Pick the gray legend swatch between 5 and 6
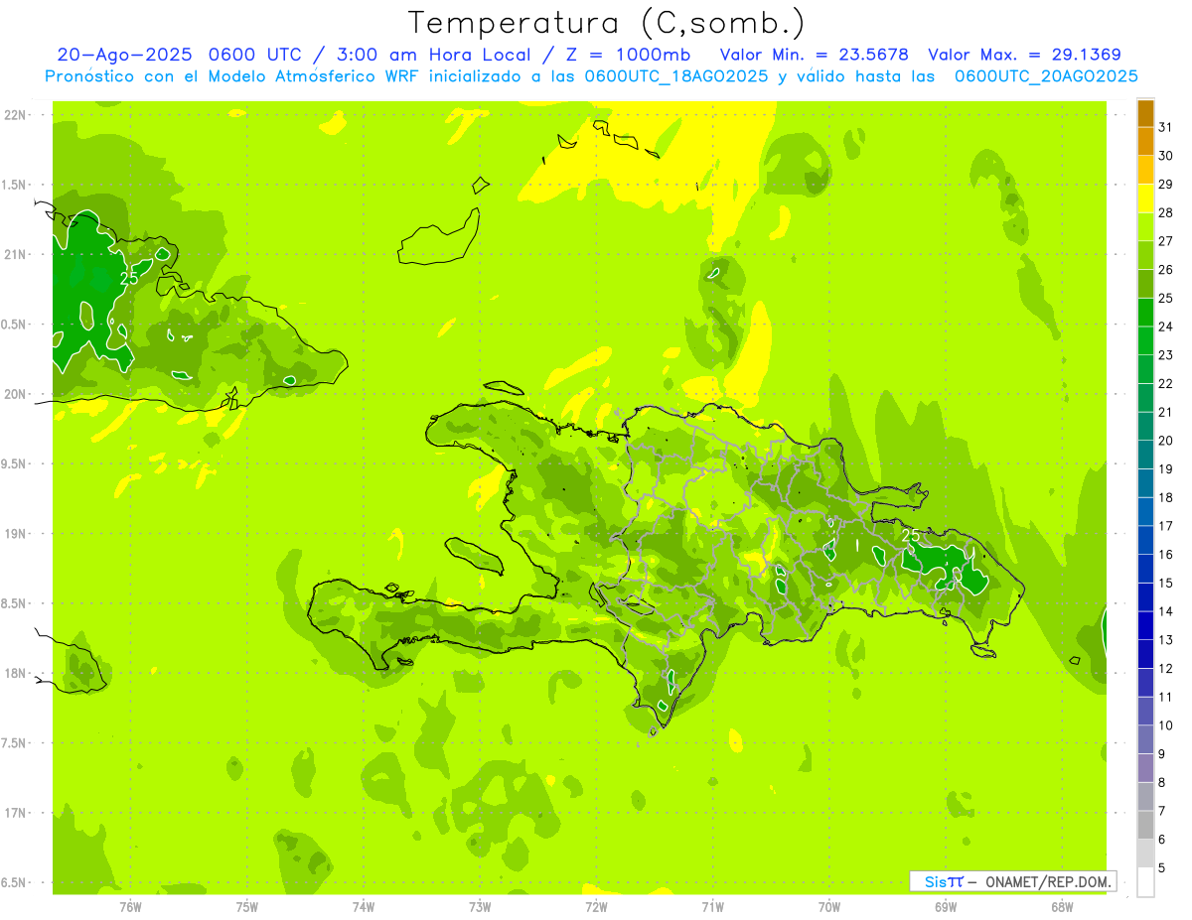This screenshot has width=1192, height=920. (1145, 854)
